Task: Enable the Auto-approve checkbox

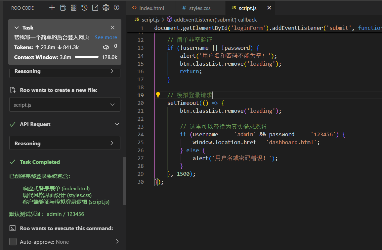Action: pyautogui.click(x=13, y=242)
